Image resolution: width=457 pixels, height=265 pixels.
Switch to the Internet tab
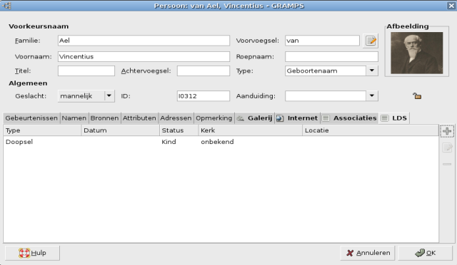(297, 118)
